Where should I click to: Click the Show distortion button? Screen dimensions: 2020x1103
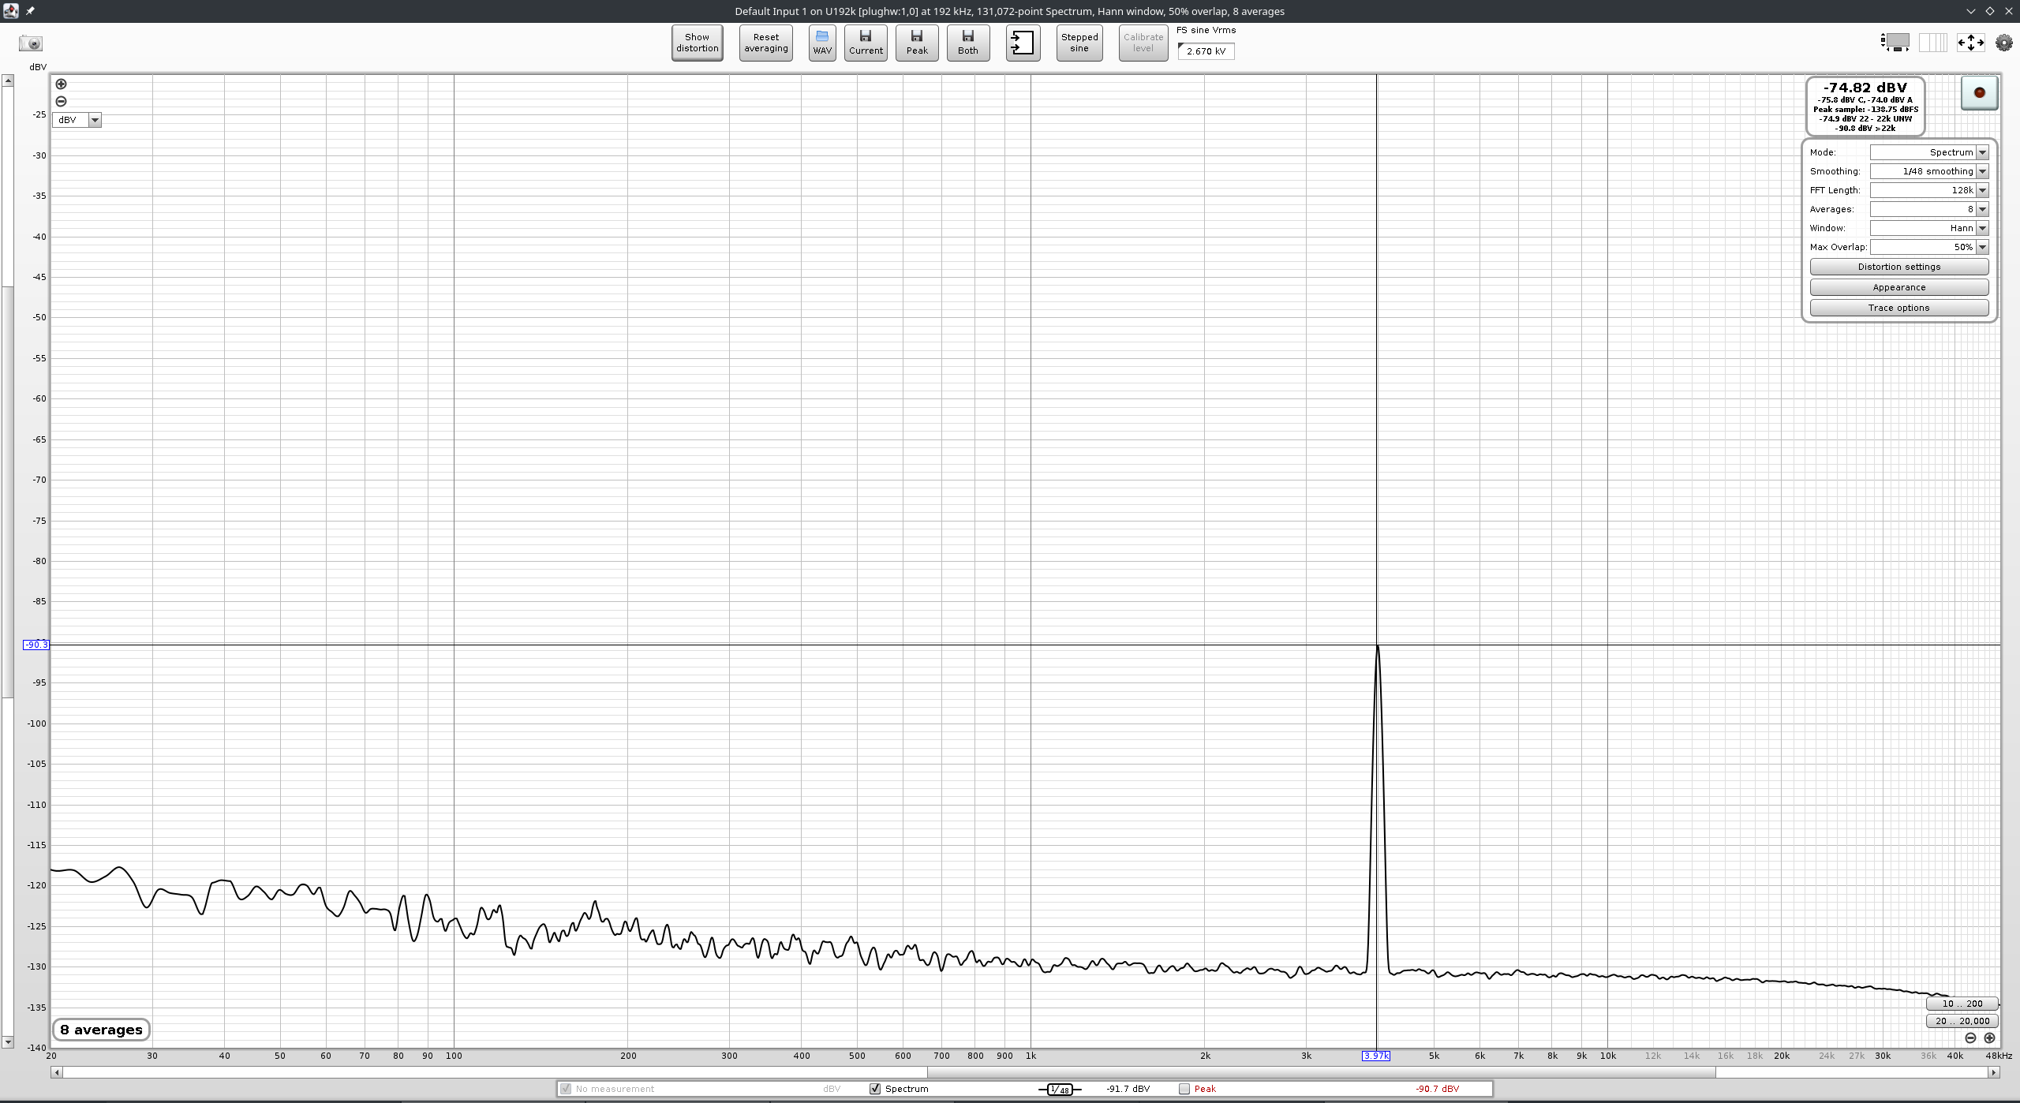[697, 43]
